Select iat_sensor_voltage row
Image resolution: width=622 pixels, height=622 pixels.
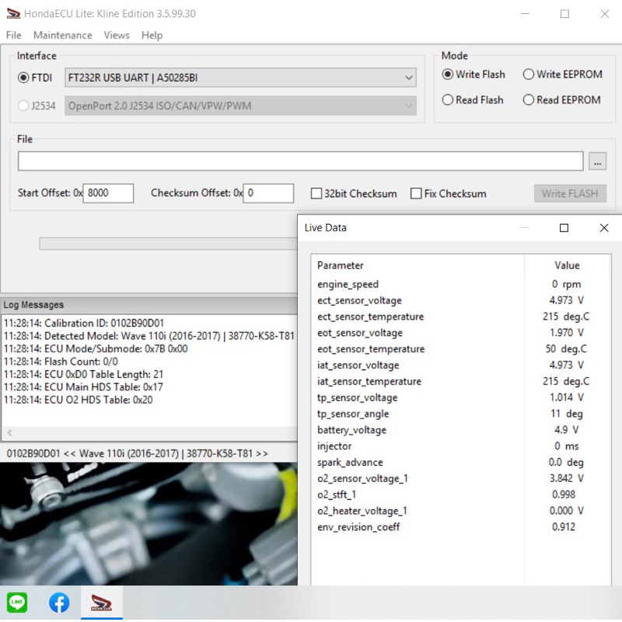[460, 365]
